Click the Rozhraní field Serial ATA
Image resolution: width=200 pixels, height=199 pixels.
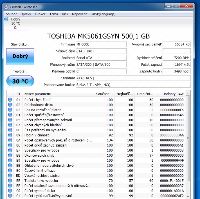click(101, 58)
